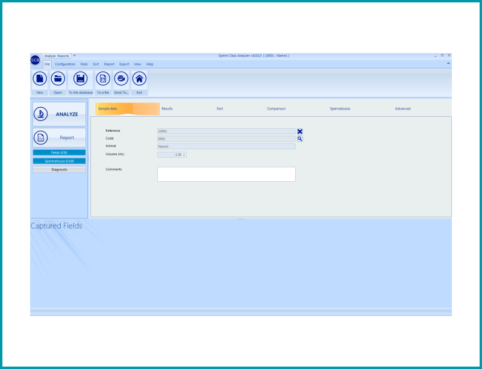
Task: Open the Configuration menu
Action: 65,64
